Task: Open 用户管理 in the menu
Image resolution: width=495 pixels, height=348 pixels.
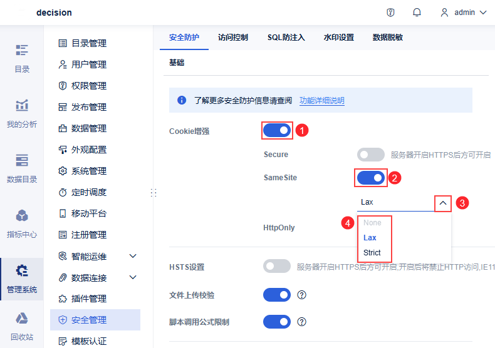Action: (x=89, y=64)
